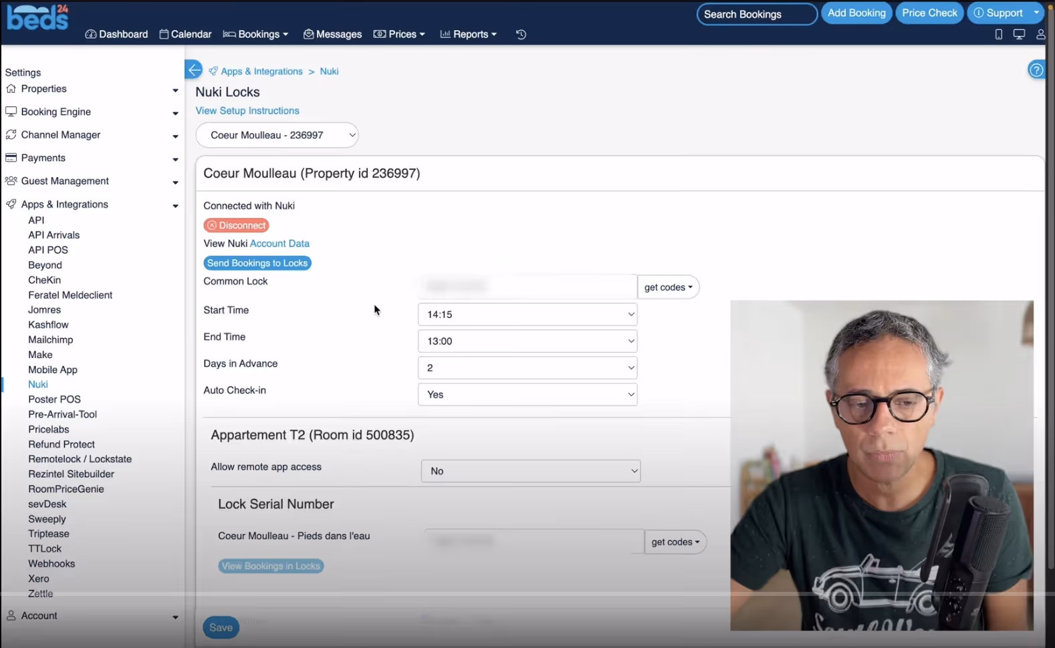Open the Mailchimp integration
This screenshot has height=648, width=1055.
(x=51, y=340)
